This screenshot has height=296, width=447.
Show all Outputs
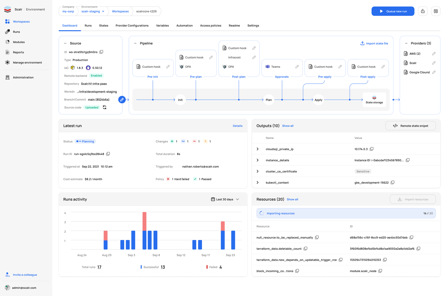(288, 126)
